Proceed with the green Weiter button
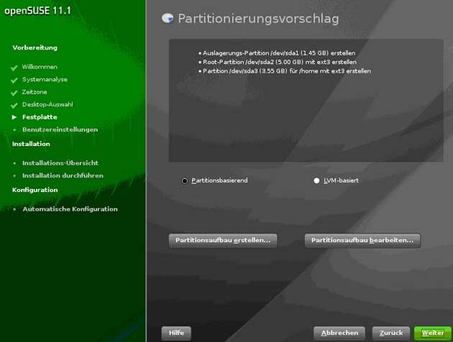The width and height of the screenshot is (453, 342). (x=432, y=333)
